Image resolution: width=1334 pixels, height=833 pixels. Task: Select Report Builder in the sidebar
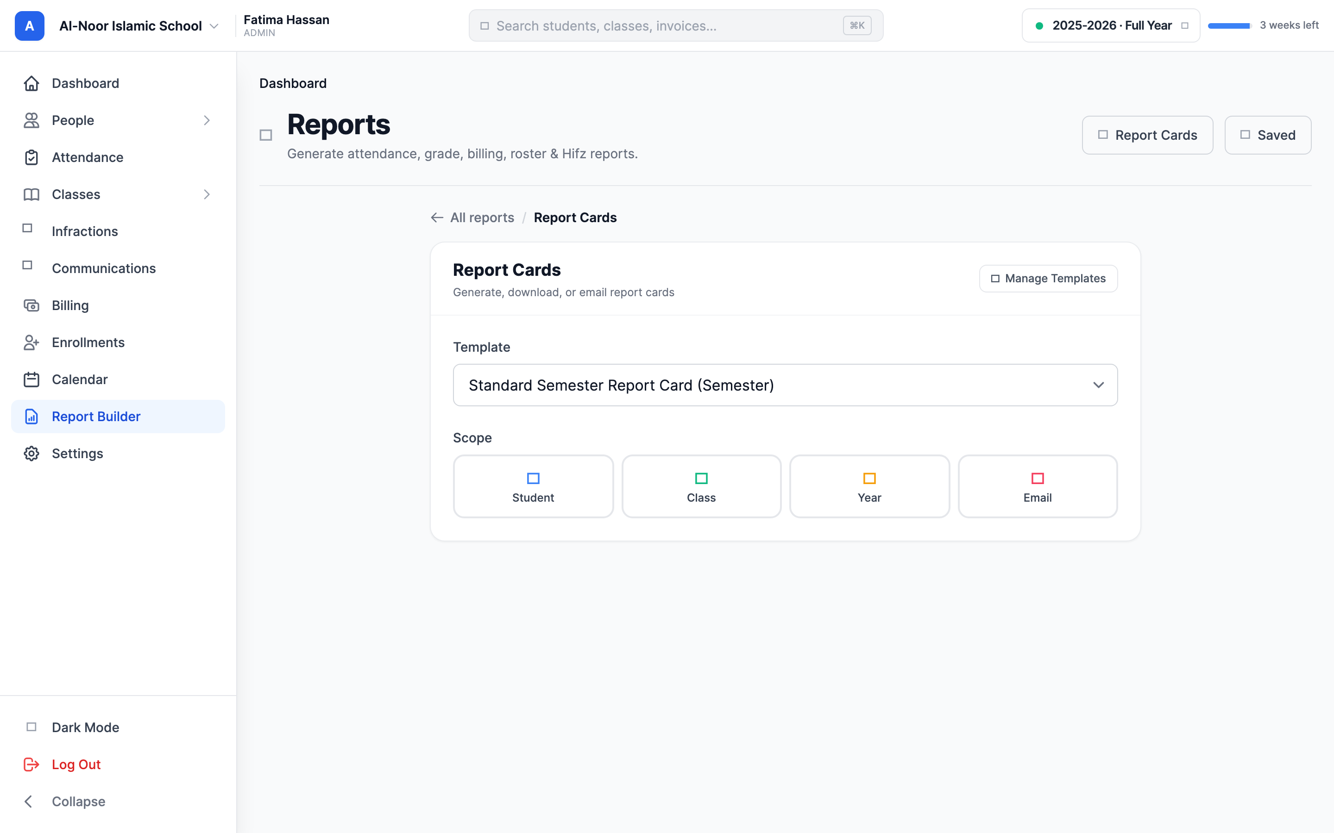coord(118,416)
